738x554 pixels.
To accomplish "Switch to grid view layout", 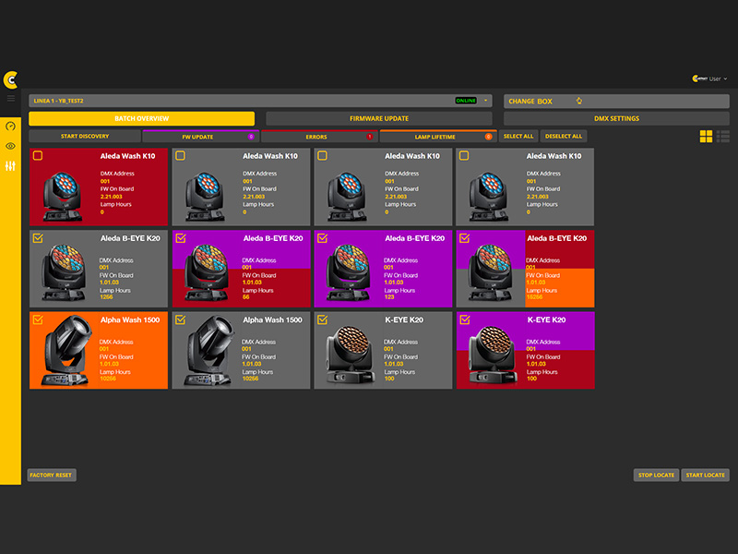I will [706, 137].
